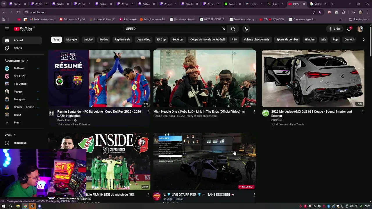Image resolution: width=372 pixels, height=209 pixels.
Task: Select the Tous filter chip
Action: coord(56,39)
